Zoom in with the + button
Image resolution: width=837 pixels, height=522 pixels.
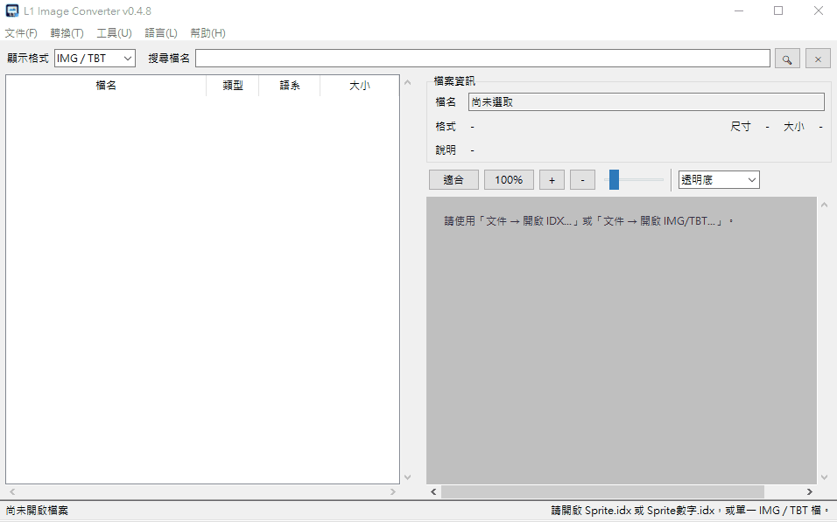552,180
